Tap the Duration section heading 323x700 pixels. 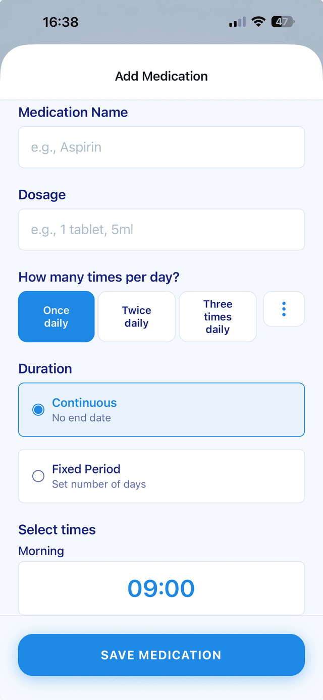click(x=45, y=368)
